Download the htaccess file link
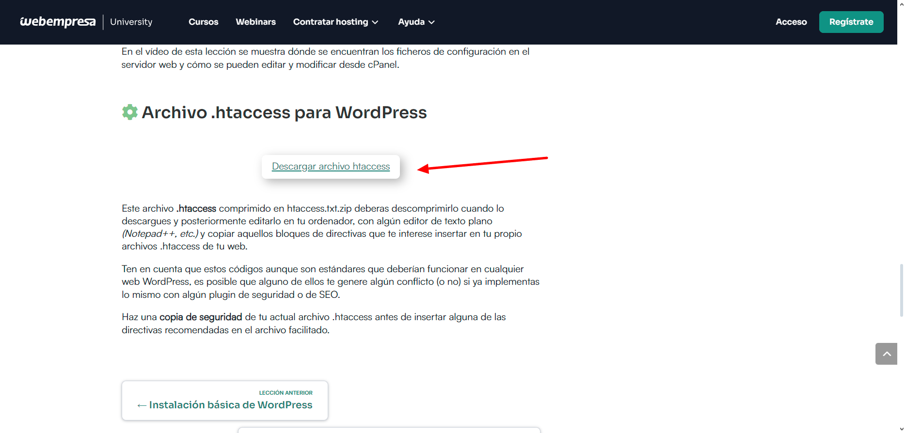 coord(331,167)
